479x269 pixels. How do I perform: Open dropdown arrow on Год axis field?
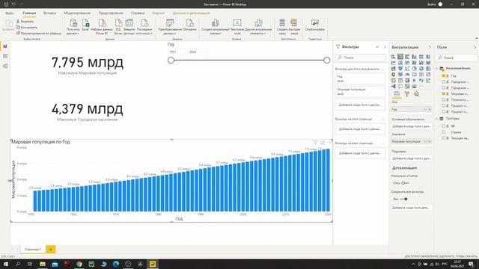pos(425,109)
